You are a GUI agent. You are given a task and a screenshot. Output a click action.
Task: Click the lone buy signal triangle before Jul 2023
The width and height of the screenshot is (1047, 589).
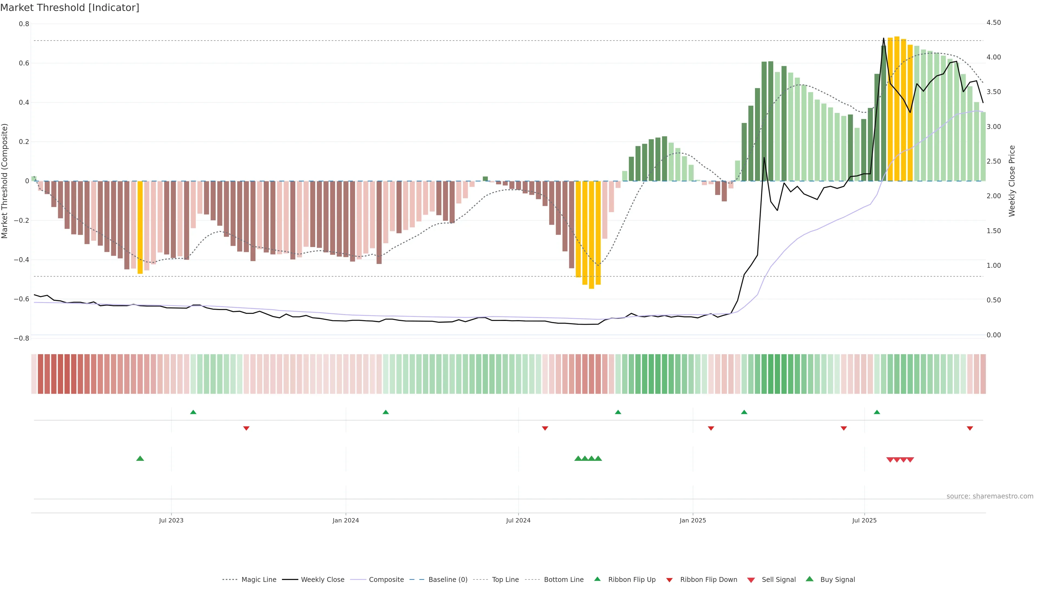coord(140,458)
